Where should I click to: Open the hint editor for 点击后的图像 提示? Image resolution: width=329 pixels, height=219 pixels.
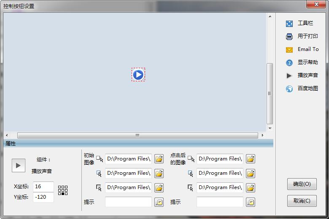251,202
